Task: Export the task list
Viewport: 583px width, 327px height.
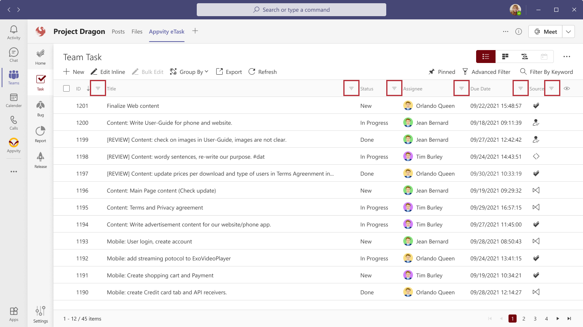Action: pos(229,71)
